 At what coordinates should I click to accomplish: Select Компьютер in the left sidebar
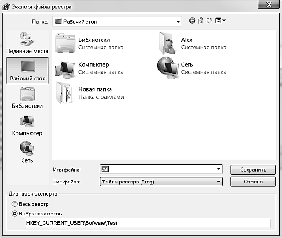pos(27,125)
